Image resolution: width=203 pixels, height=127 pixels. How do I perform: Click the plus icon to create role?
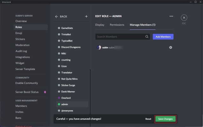[86, 16]
